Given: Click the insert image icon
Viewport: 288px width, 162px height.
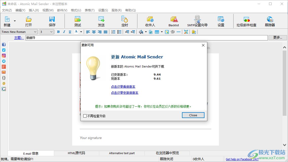Looking at the screenshot, I should 167,32.
